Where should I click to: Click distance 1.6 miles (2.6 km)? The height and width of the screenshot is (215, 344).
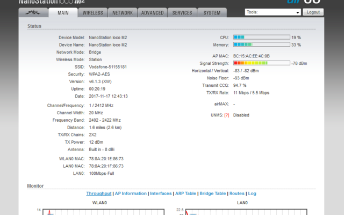click(105, 128)
